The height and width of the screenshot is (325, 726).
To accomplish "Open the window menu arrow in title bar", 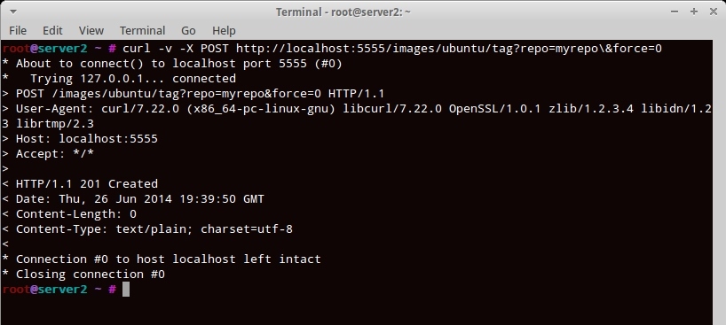I will click(x=12, y=12).
